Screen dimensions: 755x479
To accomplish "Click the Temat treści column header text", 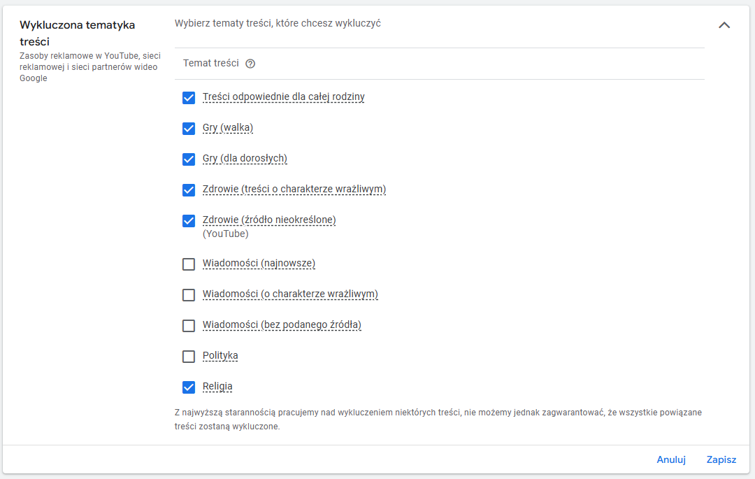I will [x=210, y=63].
